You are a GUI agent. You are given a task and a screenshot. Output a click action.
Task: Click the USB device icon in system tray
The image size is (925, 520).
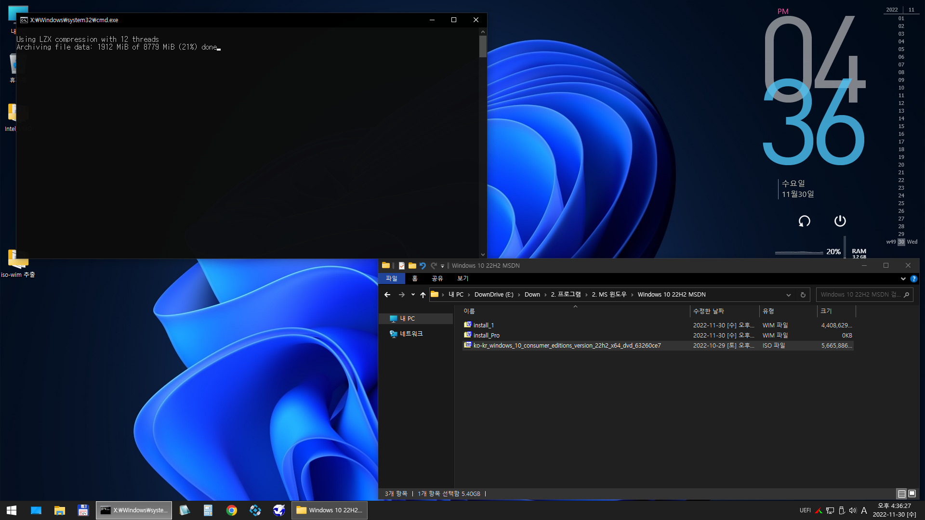tap(842, 510)
